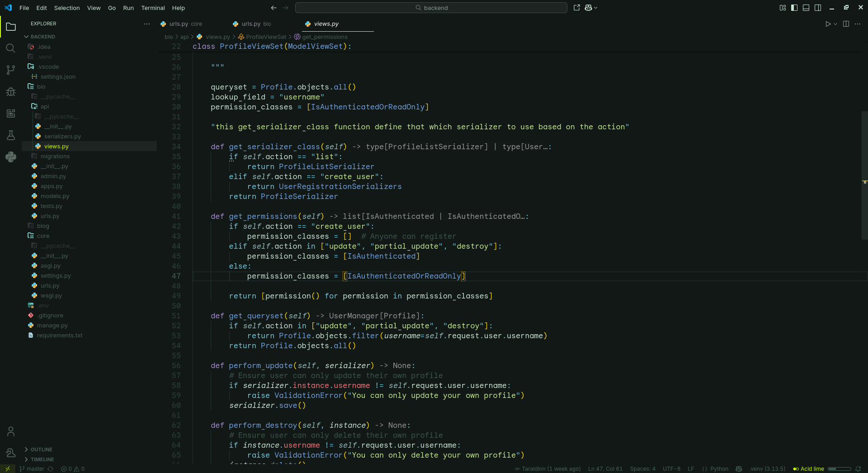
Task: Toggle the secondary side bar
Action: 818,8
